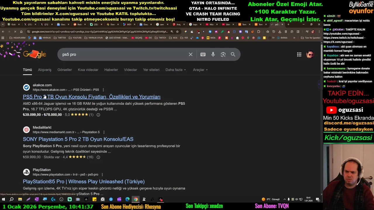The width and height of the screenshot is (374, 210).
Task: Select the Tümü results tab
Action: coord(27,70)
